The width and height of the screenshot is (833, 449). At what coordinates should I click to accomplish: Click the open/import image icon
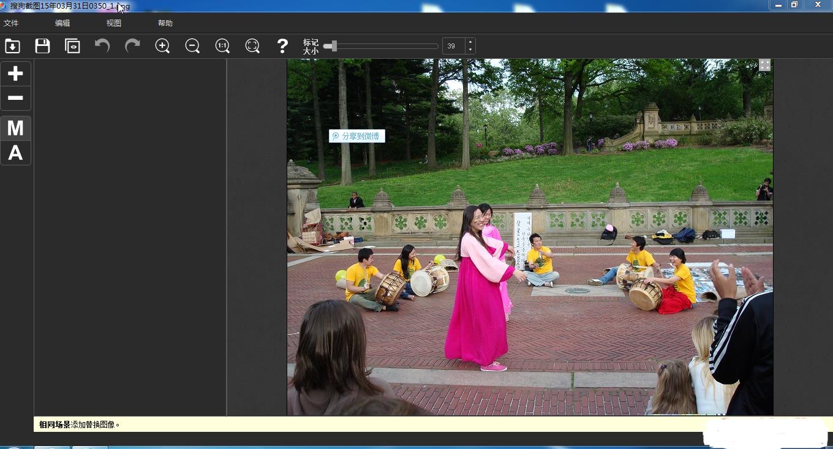tap(12, 46)
